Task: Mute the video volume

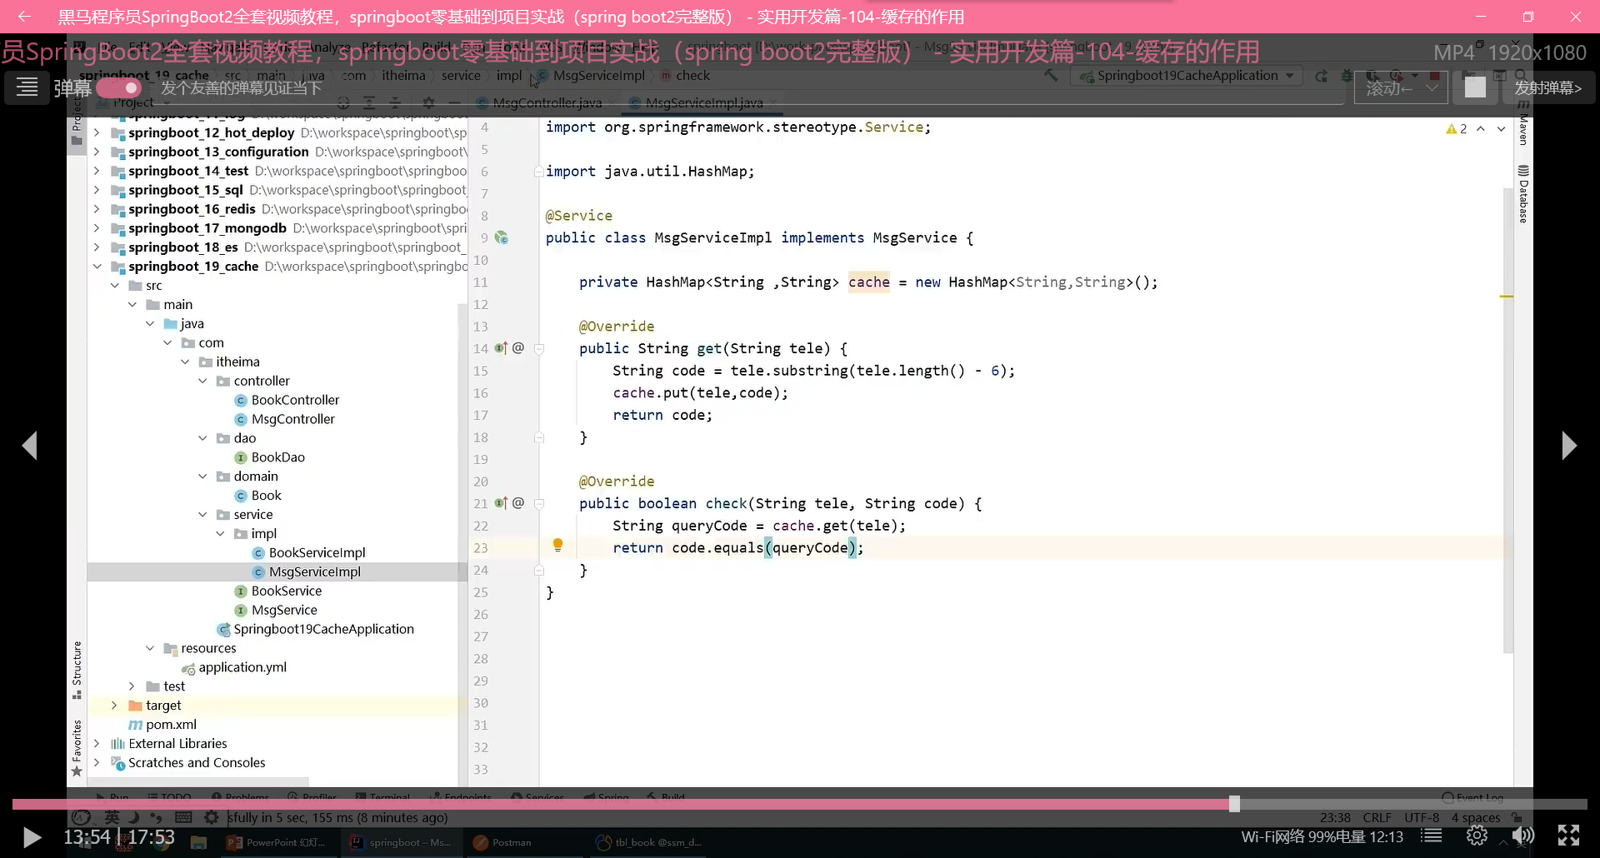Action: point(1522,836)
